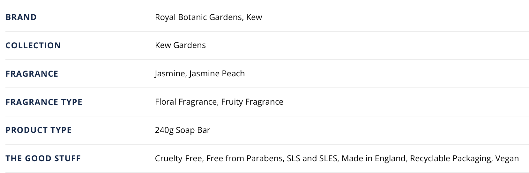
Task: Open the Made in England link
Action: tap(374, 158)
